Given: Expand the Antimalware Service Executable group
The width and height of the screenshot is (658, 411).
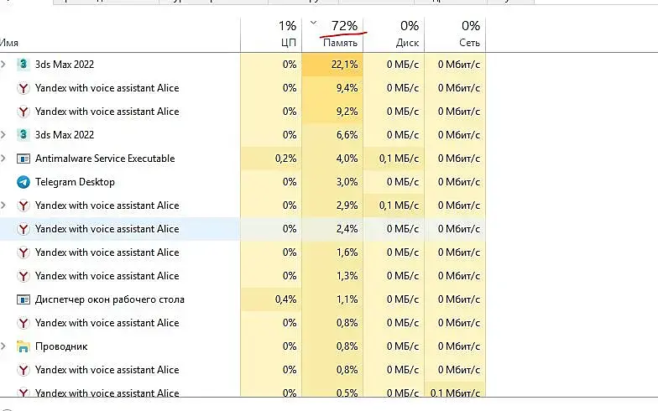Looking at the screenshot, I should (x=4, y=159).
